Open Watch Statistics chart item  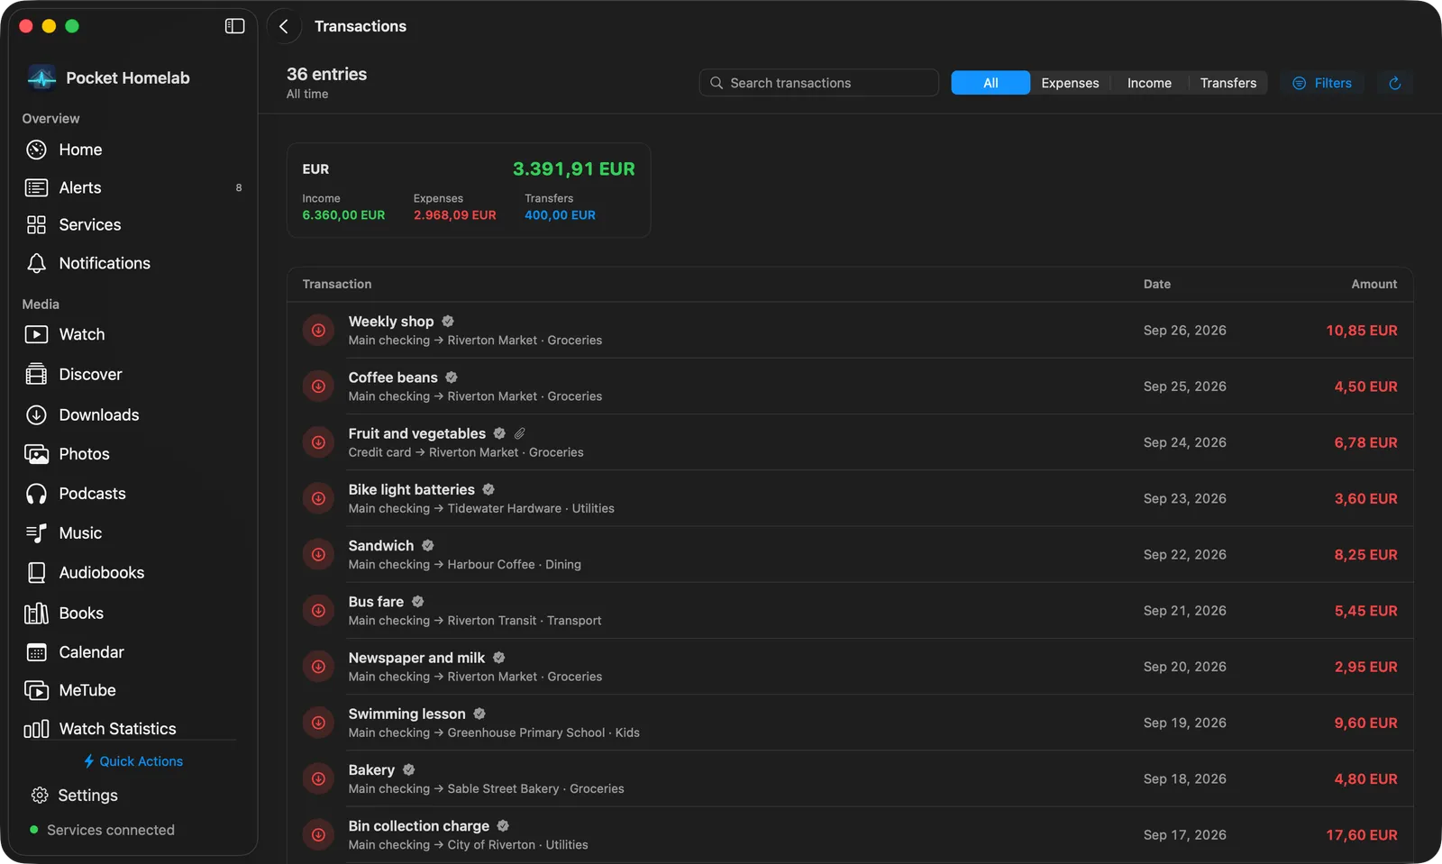click(x=133, y=728)
